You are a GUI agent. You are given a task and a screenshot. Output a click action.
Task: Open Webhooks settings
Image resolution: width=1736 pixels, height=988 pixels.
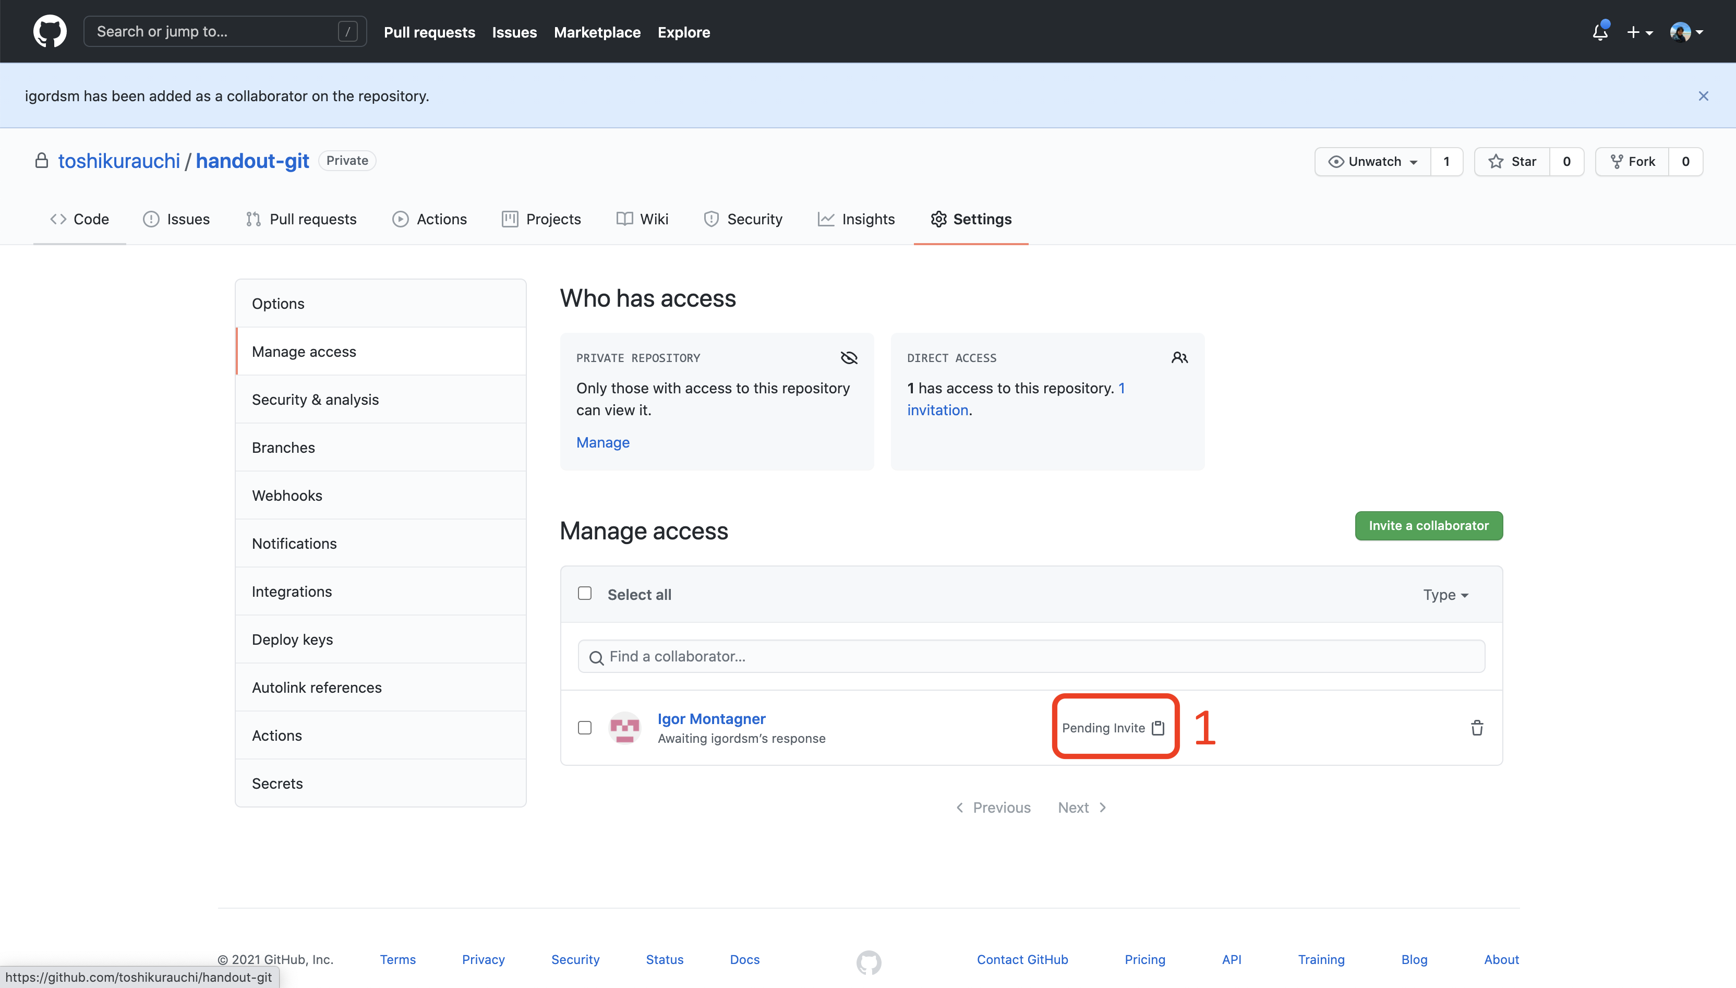pos(381,496)
